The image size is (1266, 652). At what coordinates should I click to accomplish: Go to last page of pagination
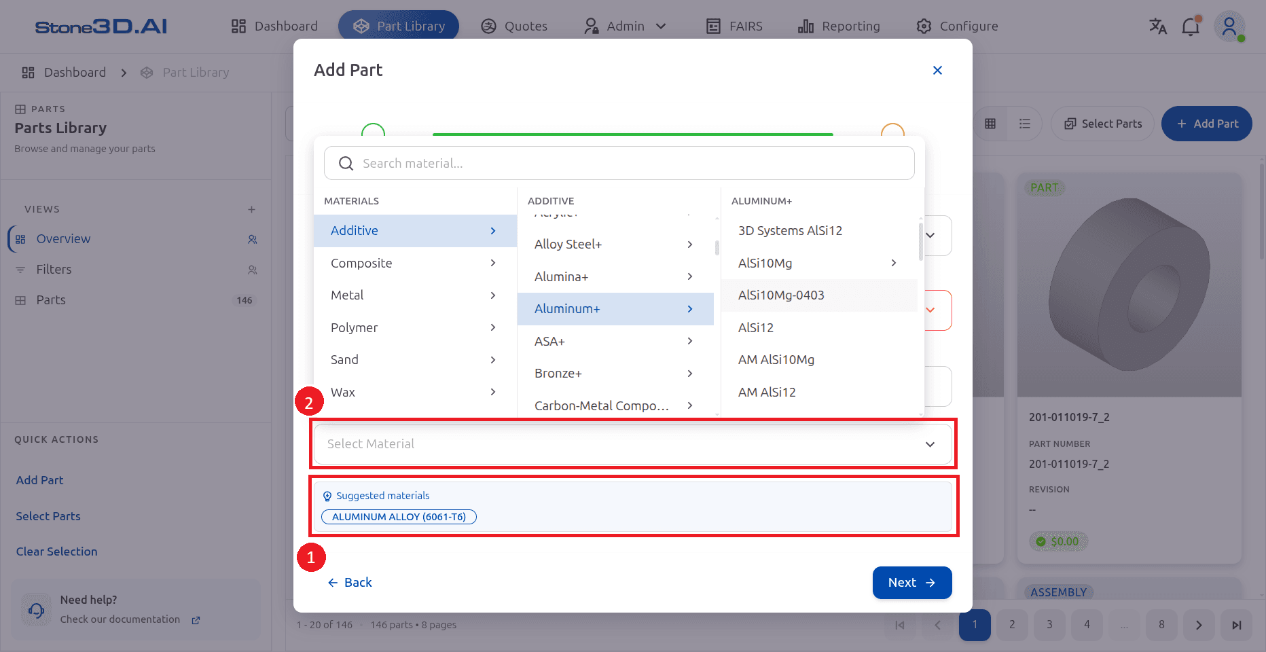click(x=1236, y=625)
